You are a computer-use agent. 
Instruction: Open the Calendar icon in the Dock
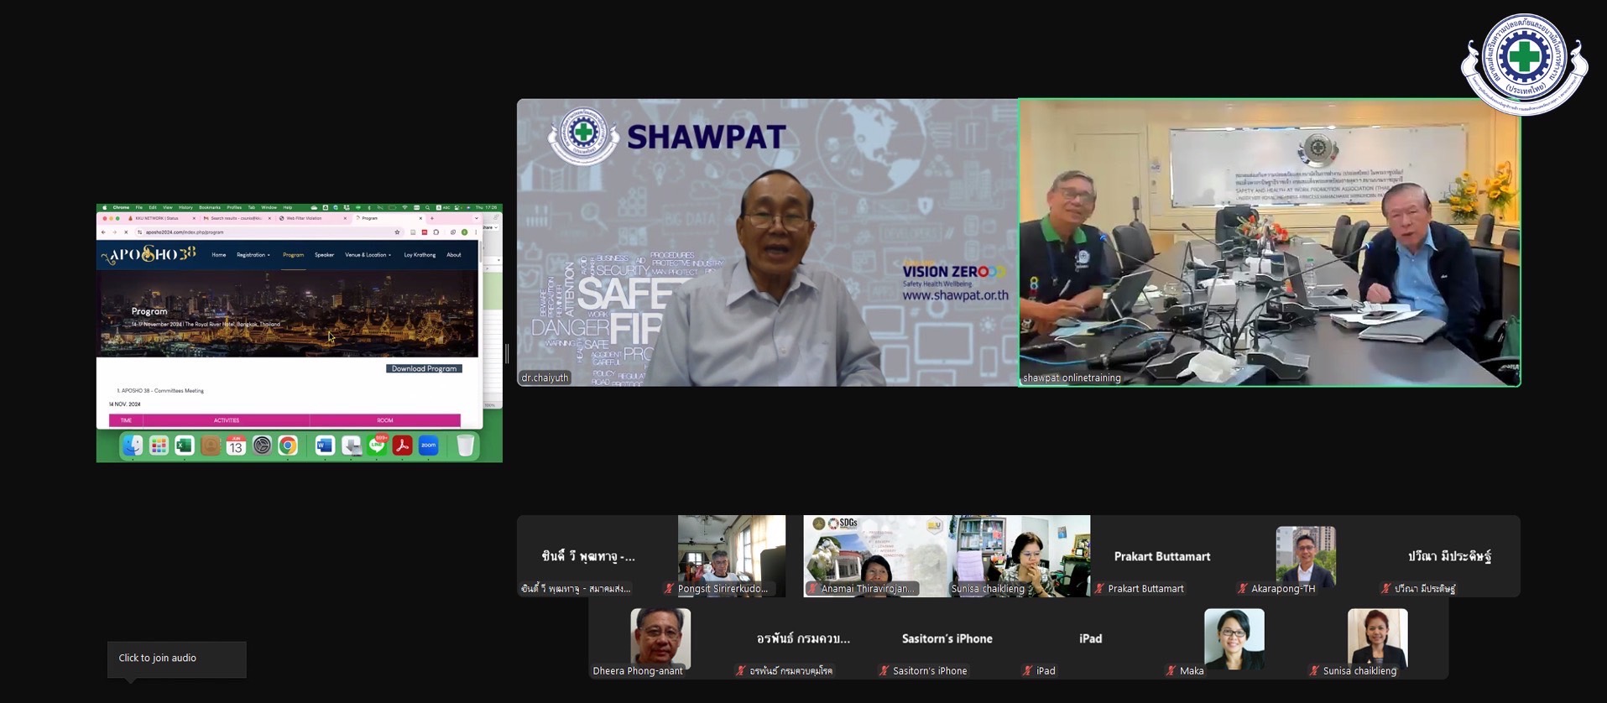236,446
